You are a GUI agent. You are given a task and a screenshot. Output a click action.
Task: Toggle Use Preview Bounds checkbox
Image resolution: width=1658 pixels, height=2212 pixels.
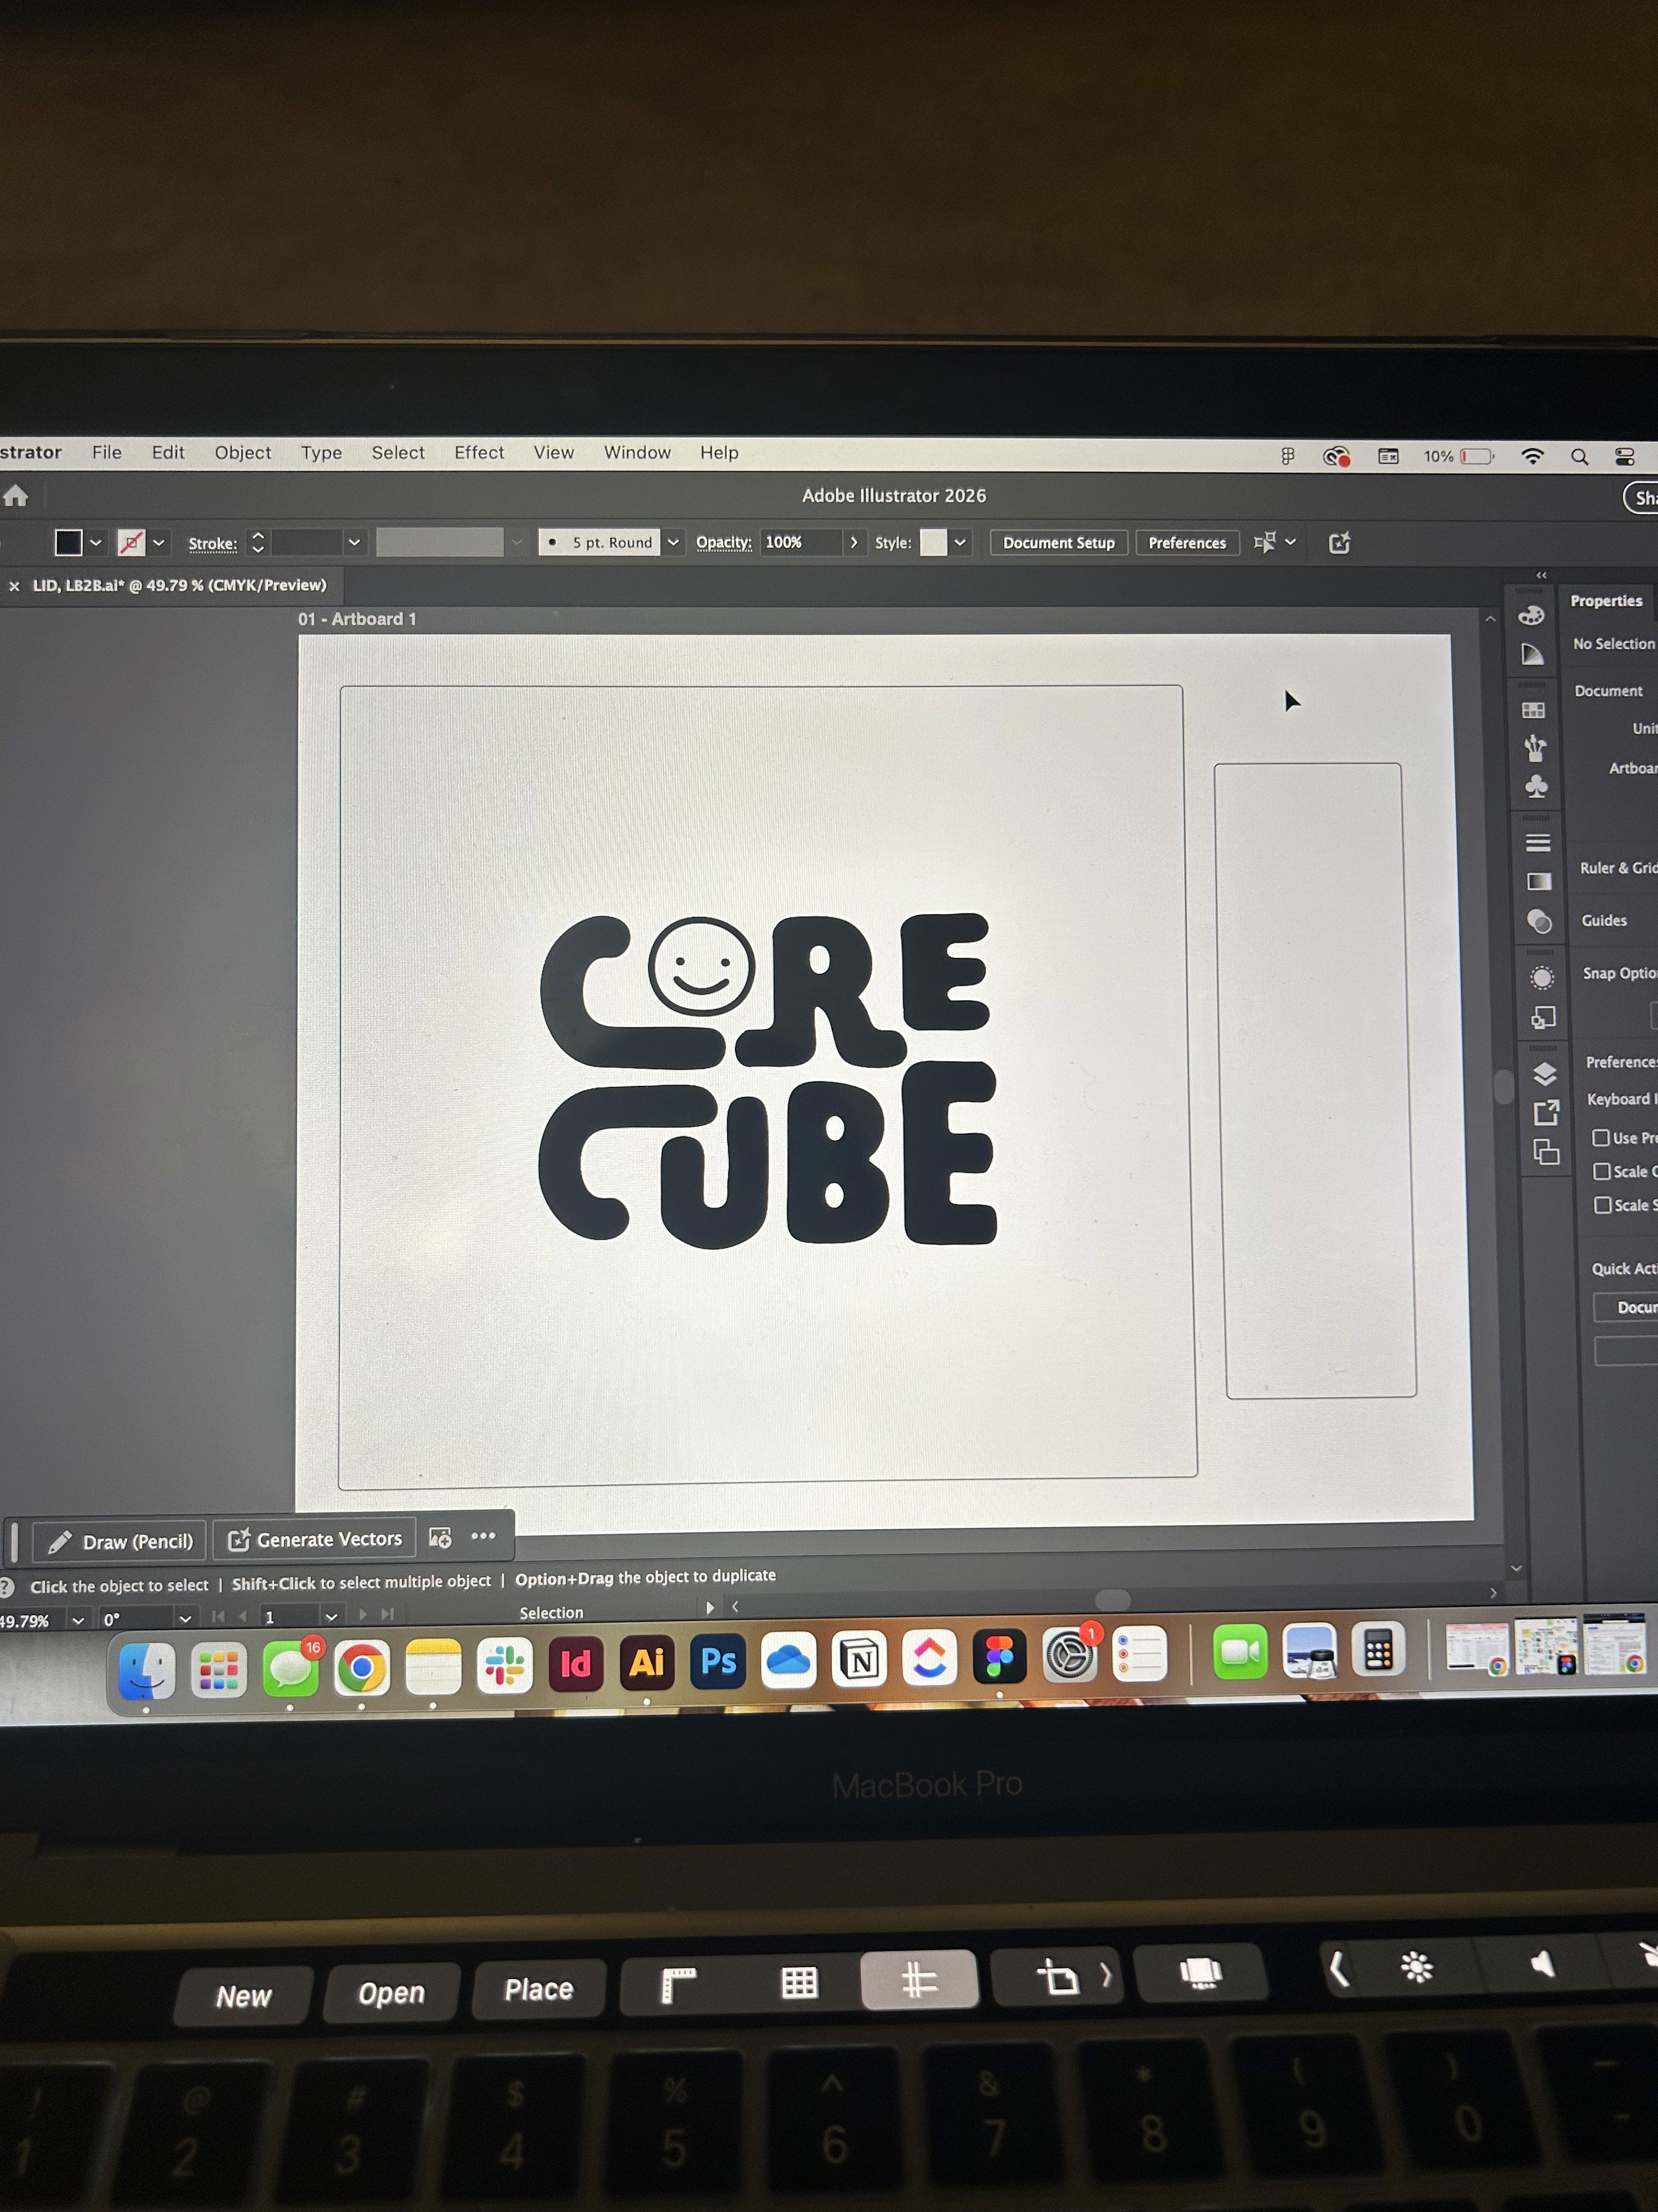click(1601, 1138)
